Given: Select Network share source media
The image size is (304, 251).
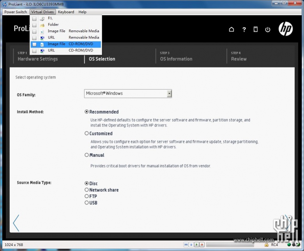Looking at the screenshot, I should coord(87,190).
